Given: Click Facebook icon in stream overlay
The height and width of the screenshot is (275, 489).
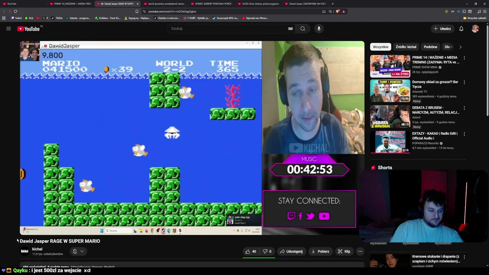Looking at the screenshot, I should click(300, 216).
